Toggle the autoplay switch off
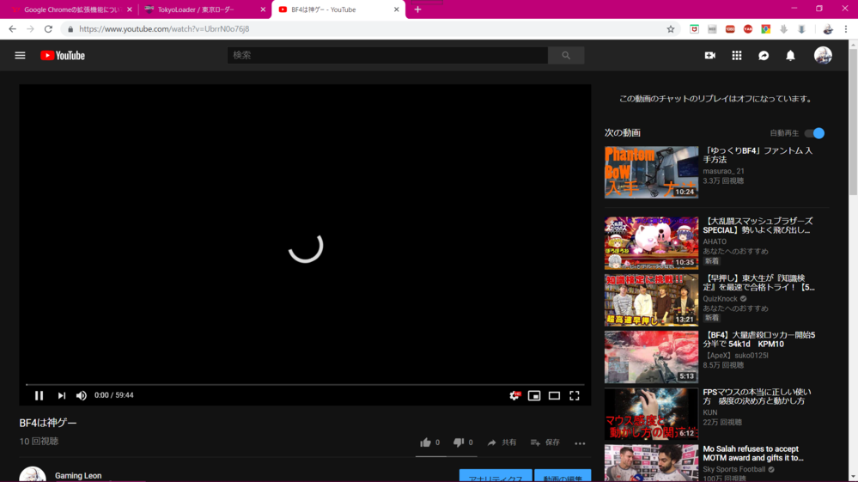 point(814,133)
